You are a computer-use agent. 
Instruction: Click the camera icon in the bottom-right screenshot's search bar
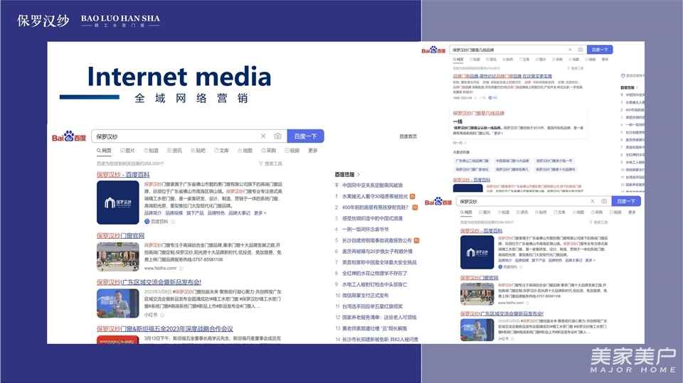point(603,201)
